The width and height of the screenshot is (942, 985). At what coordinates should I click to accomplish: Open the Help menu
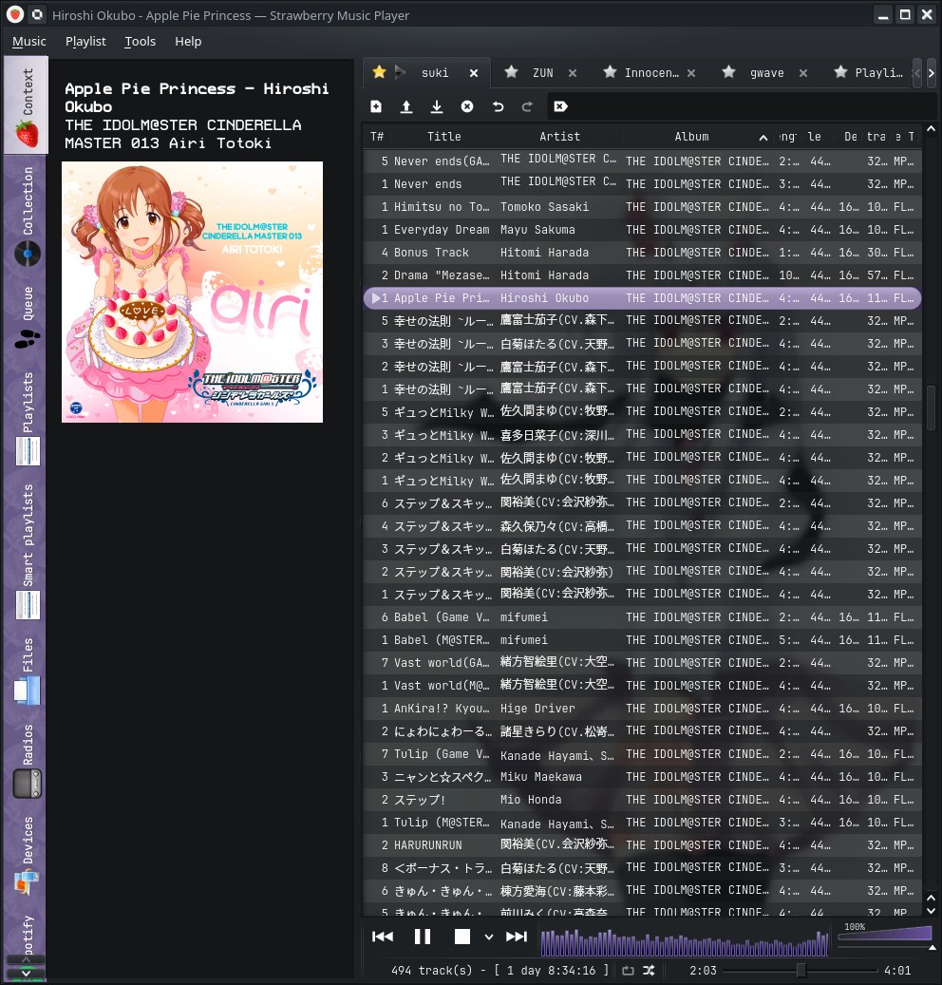point(188,42)
